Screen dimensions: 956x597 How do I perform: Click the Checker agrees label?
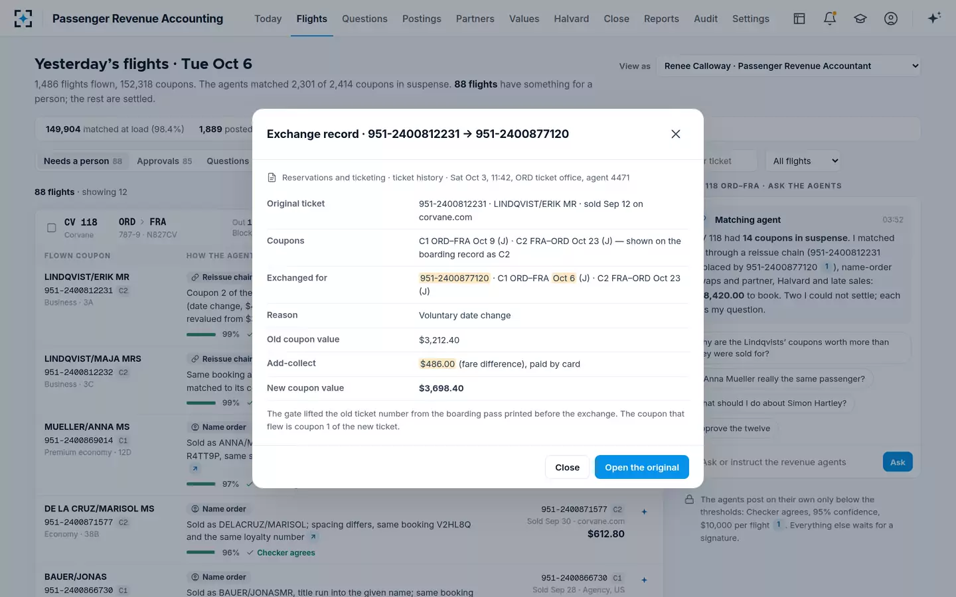[x=281, y=553]
